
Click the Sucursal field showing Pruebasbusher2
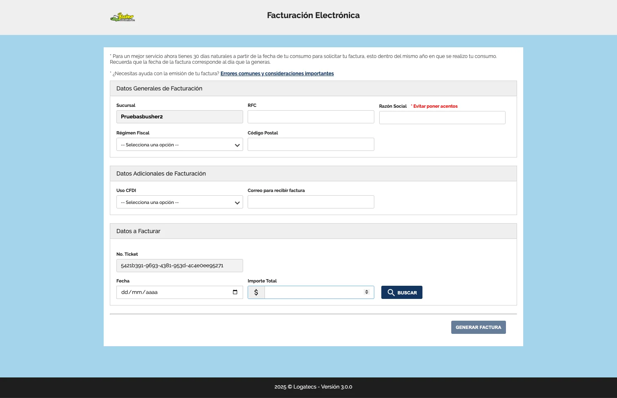(179, 117)
